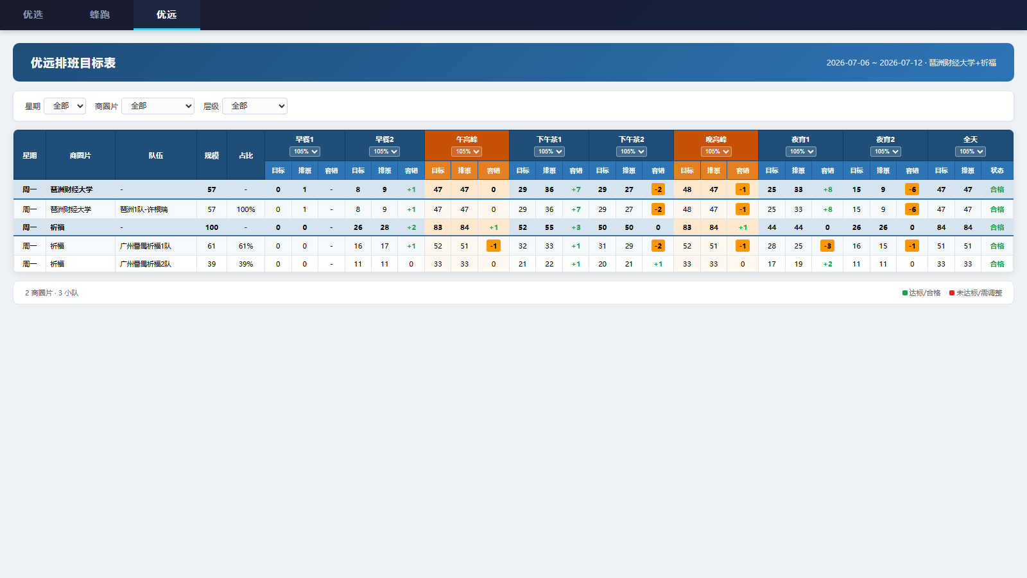Click the 39% share cell
Viewport: 1027px width, 578px height.
click(x=246, y=264)
